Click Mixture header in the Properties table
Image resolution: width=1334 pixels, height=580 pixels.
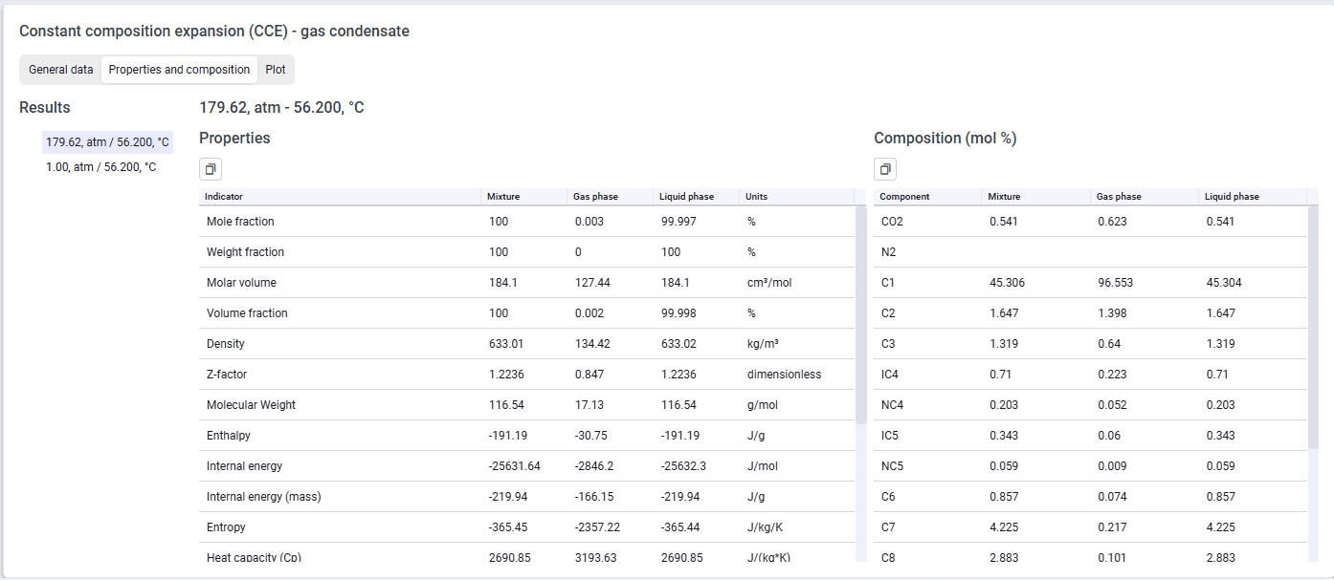coord(524,197)
